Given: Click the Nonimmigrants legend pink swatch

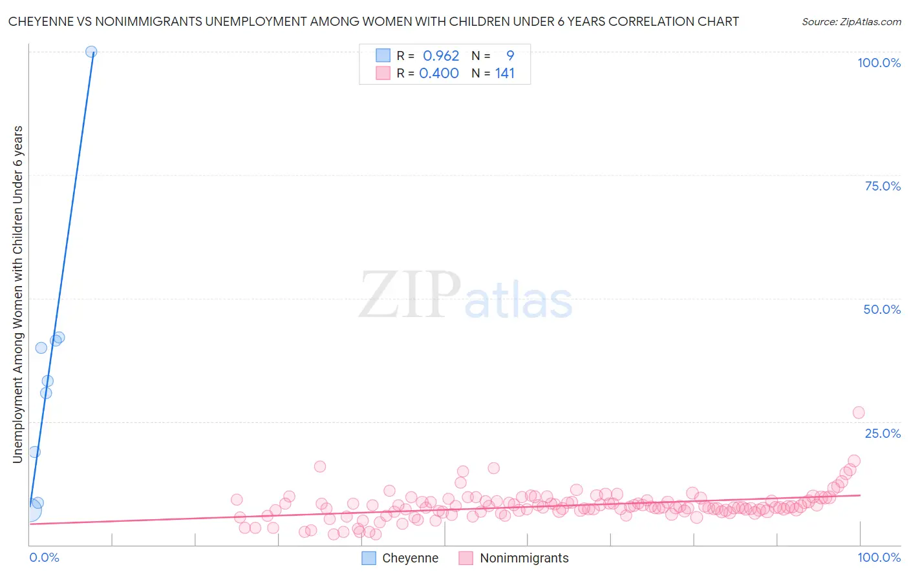Looking at the screenshot, I should click(466, 558).
